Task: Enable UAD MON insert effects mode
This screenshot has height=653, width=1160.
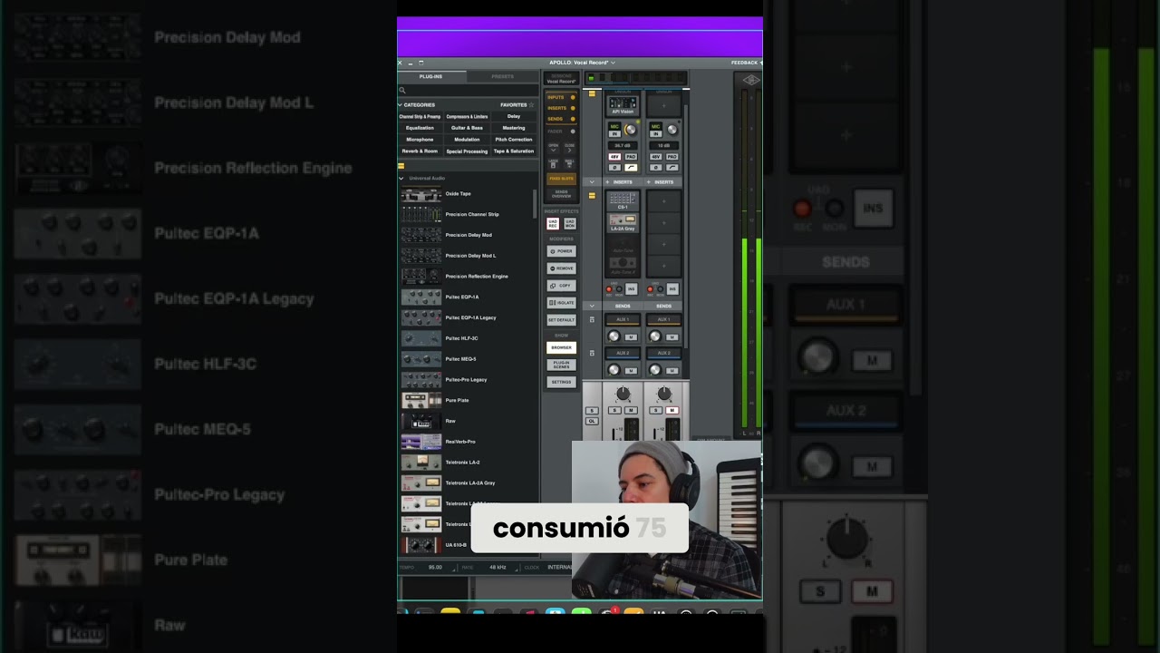Action: click(570, 223)
